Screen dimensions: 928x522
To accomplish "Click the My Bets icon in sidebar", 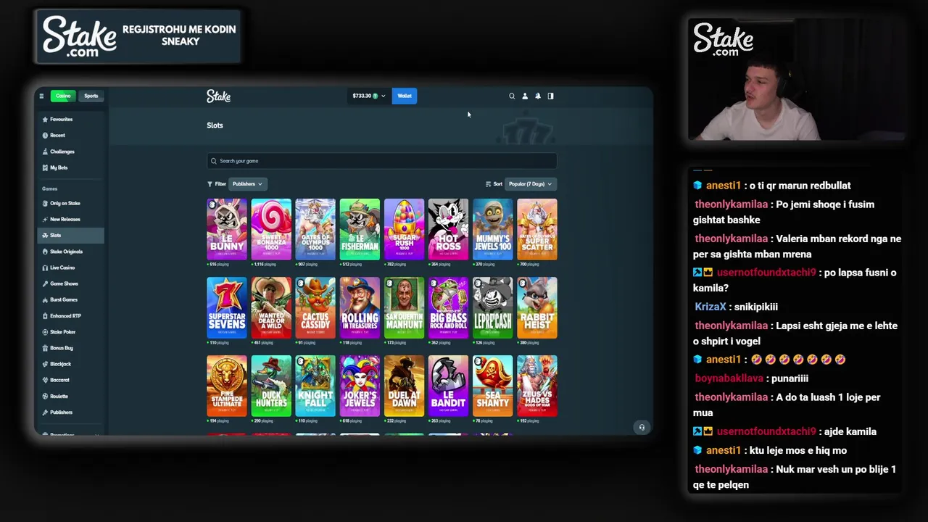I will point(45,167).
